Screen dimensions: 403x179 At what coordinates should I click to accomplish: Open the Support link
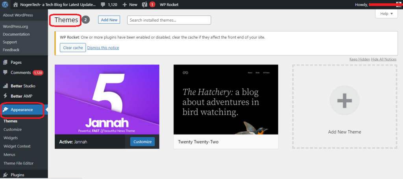(x=10, y=42)
